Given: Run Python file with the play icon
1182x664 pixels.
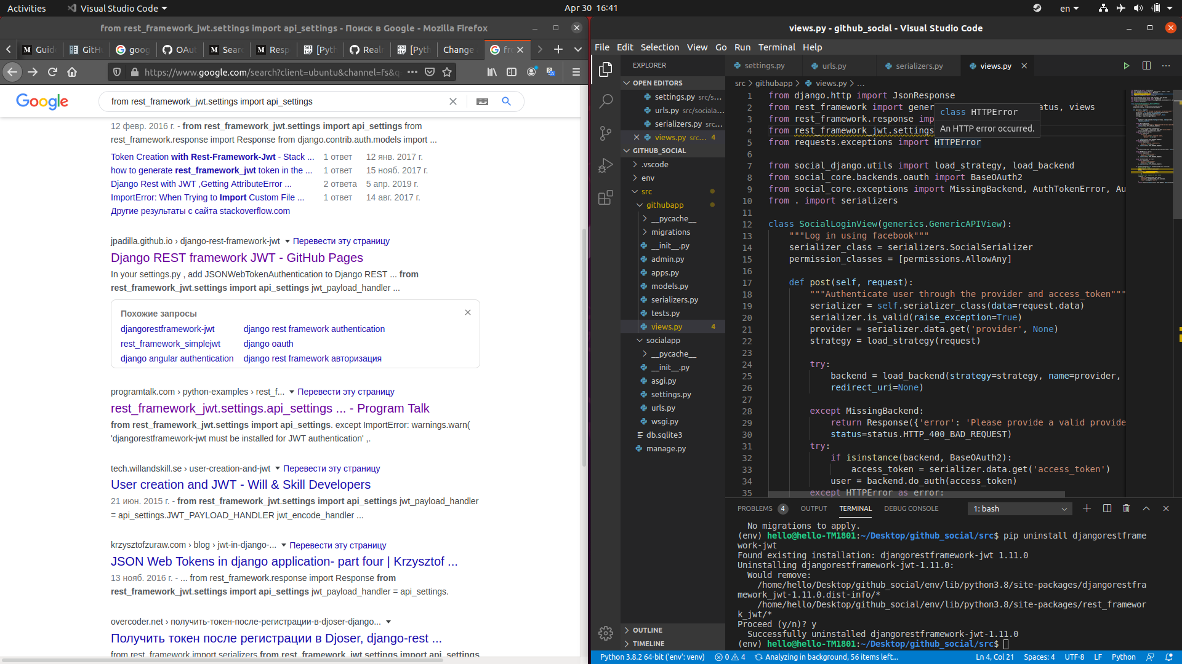Looking at the screenshot, I should click(1126, 66).
